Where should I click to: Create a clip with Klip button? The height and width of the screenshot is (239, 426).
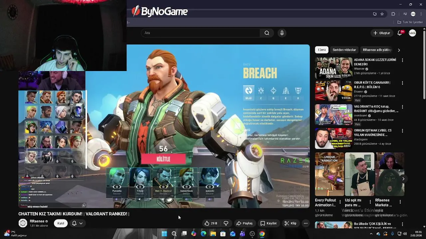point(290,223)
